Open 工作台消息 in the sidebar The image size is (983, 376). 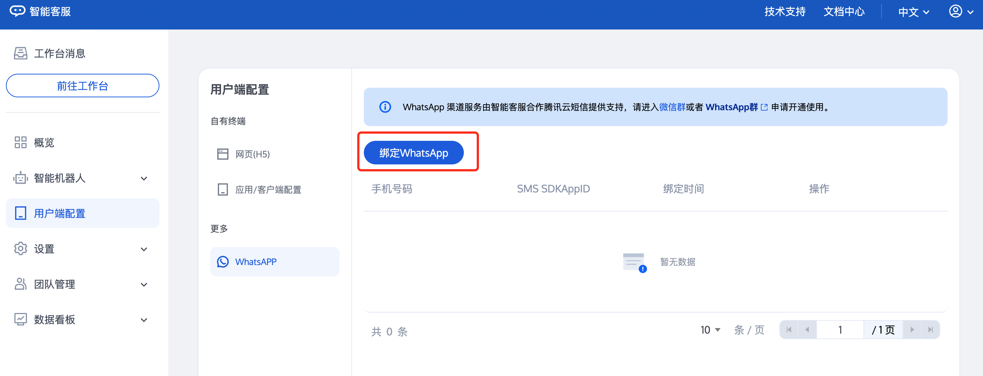tap(82, 53)
